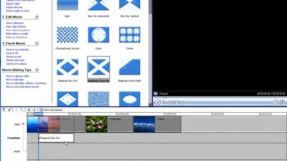
Task: Select the Diagonal, Down Right transition
Action: [x=130, y=67]
